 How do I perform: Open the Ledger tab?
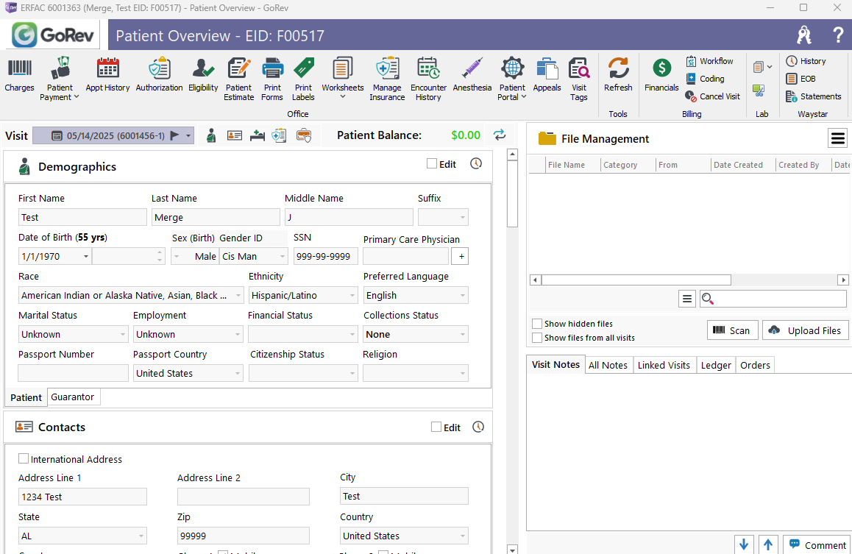pos(716,365)
